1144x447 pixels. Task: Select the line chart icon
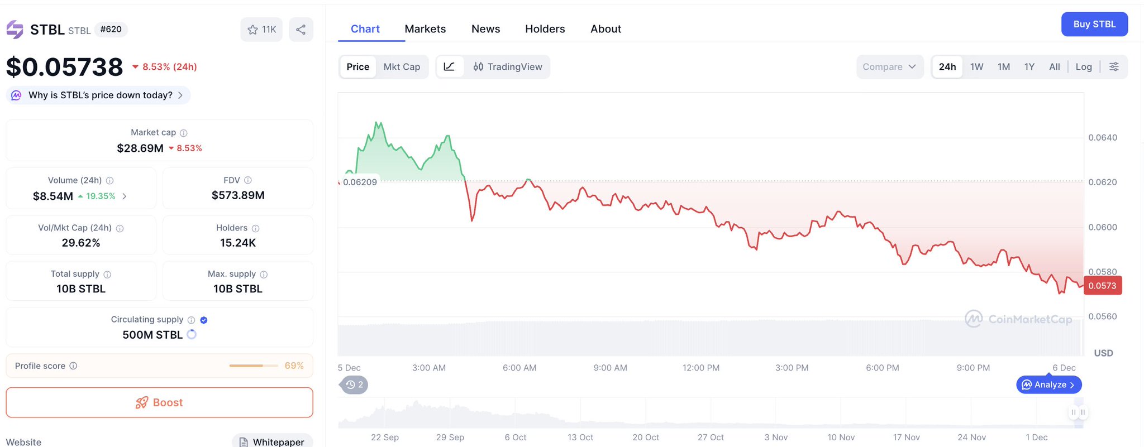449,67
